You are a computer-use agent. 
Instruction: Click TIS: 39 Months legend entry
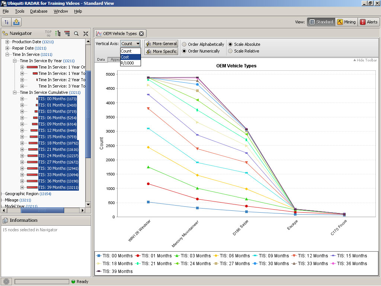tap(115, 271)
